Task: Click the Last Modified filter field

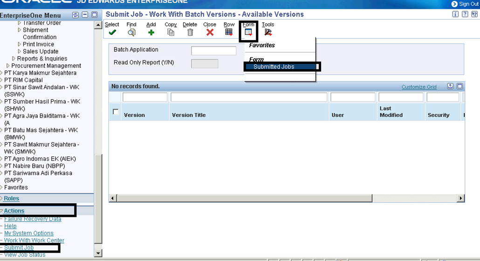Action: point(401,97)
